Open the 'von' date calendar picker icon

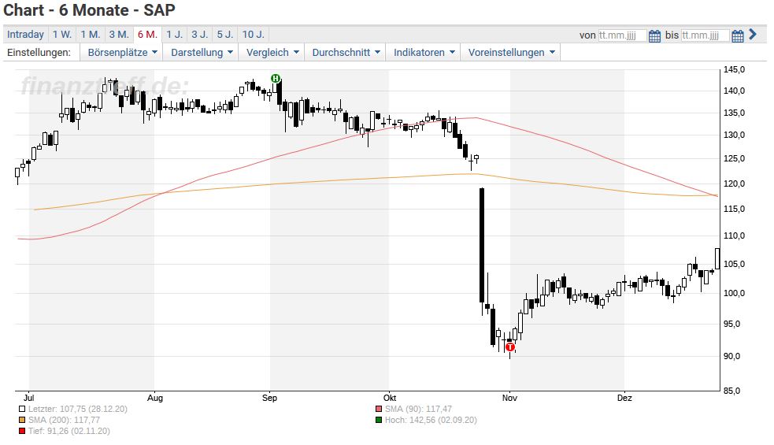point(654,35)
